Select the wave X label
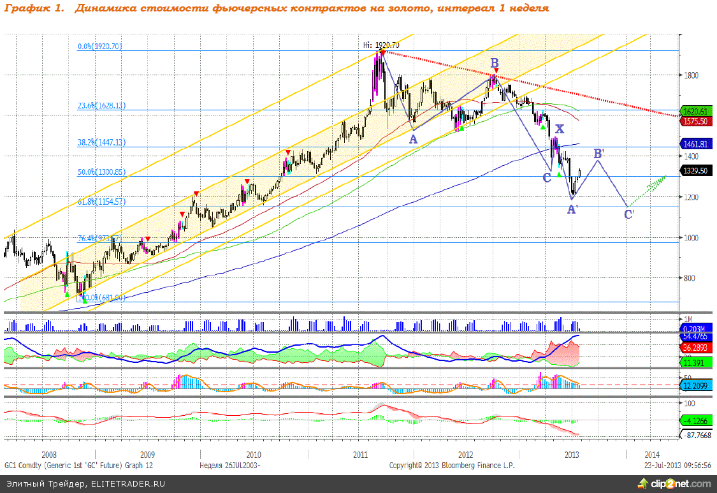This screenshot has width=717, height=493. (559, 129)
